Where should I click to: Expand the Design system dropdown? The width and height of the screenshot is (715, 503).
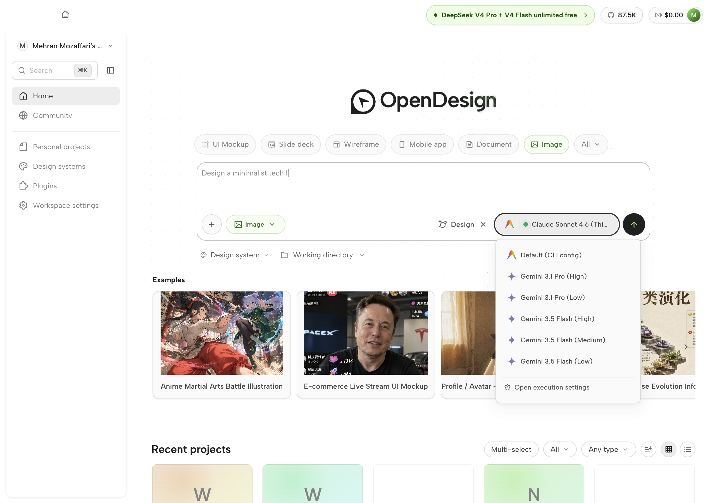[234, 255]
